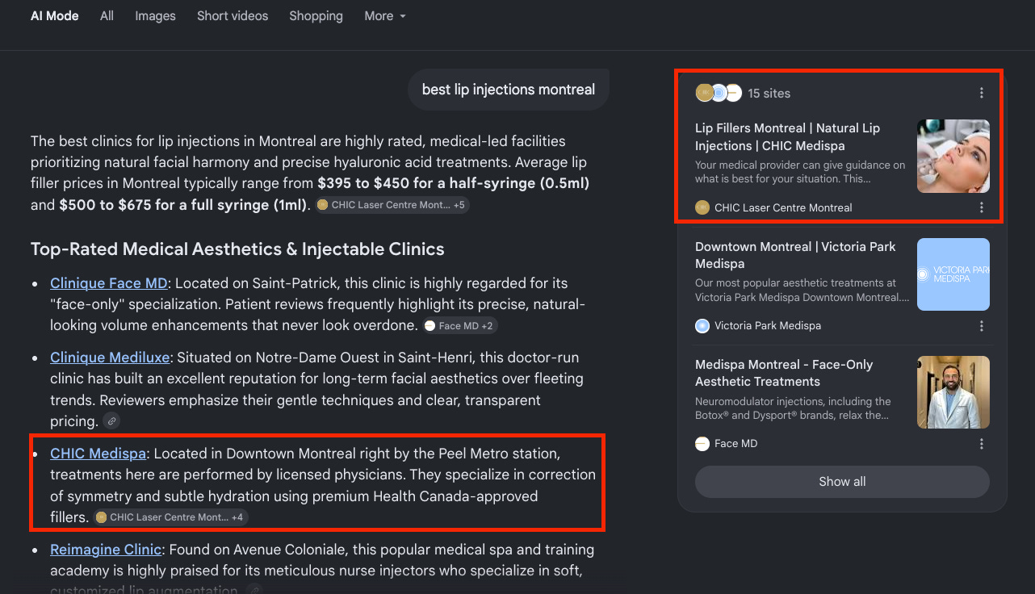Open the Lip Fillers Montreal result title
Image resolution: width=1035 pixels, height=594 pixels.
click(787, 137)
